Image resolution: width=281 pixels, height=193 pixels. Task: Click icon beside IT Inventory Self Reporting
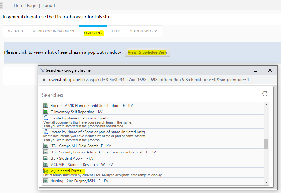pos(46,112)
